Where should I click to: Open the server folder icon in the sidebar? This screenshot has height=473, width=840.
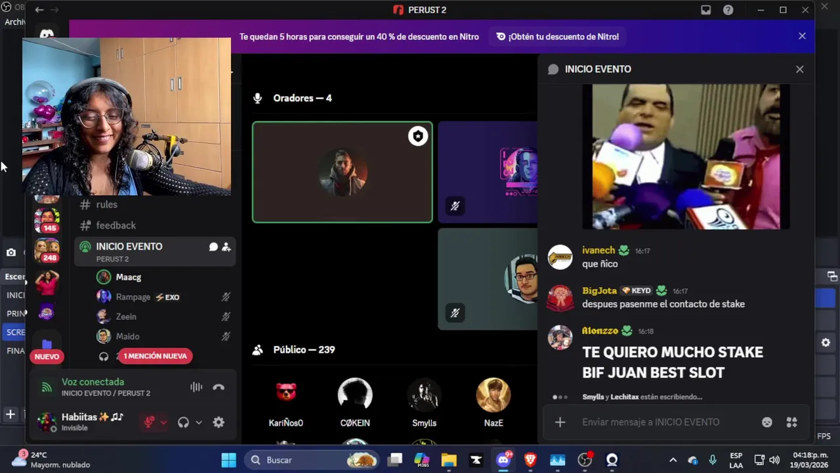point(47,344)
